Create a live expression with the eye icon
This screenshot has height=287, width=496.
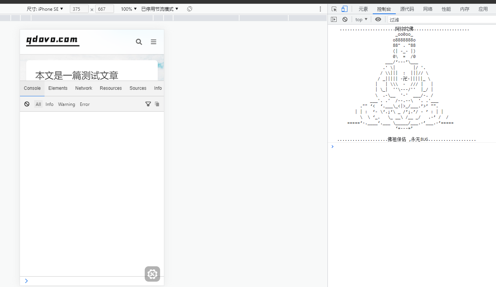[x=378, y=19]
